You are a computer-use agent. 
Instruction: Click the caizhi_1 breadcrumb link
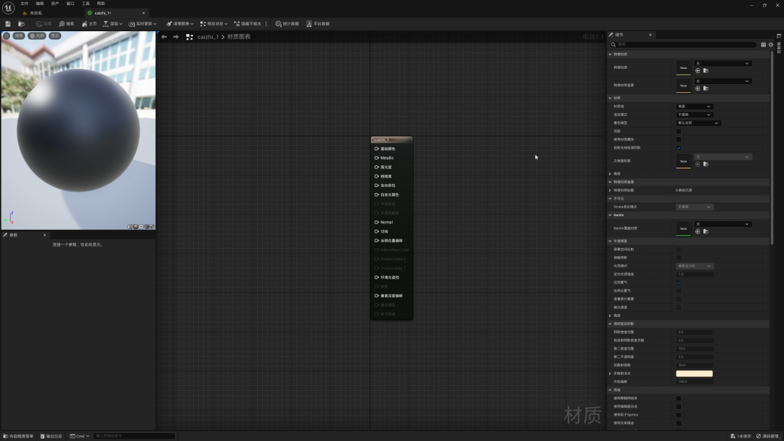click(x=208, y=37)
